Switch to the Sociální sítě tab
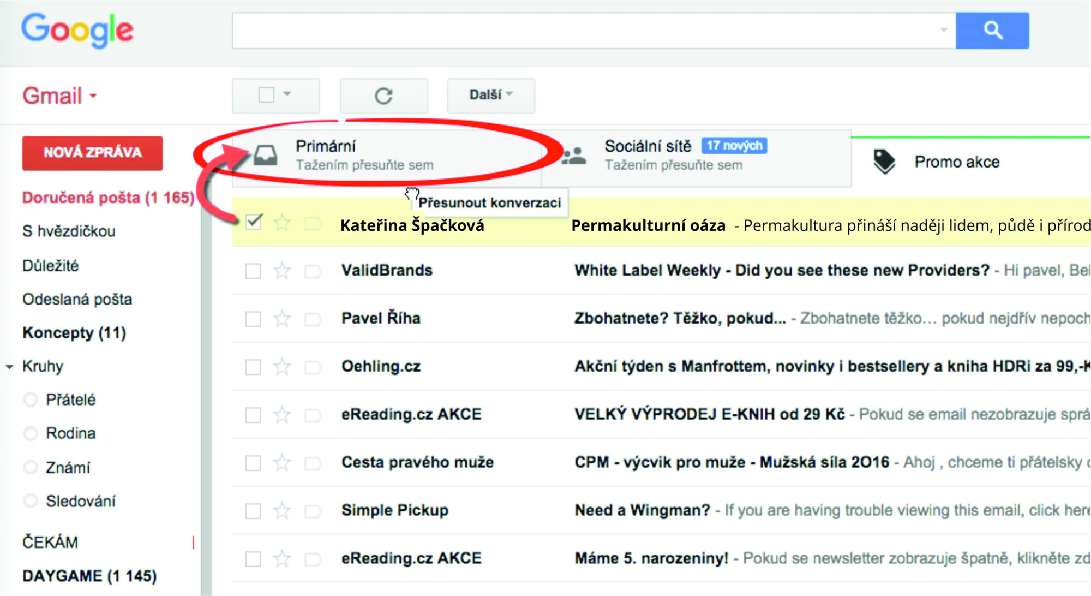This screenshot has height=596, width=1091. coord(697,158)
